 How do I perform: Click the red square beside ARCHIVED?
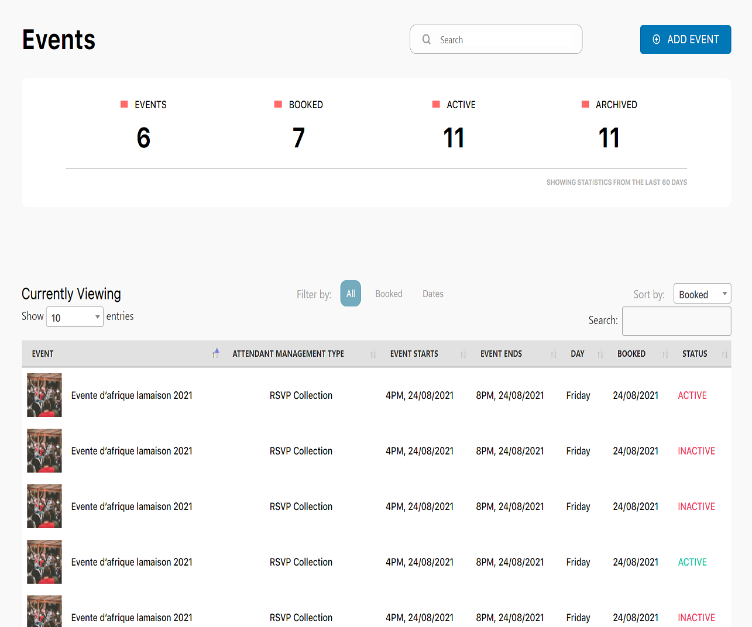[x=585, y=104]
